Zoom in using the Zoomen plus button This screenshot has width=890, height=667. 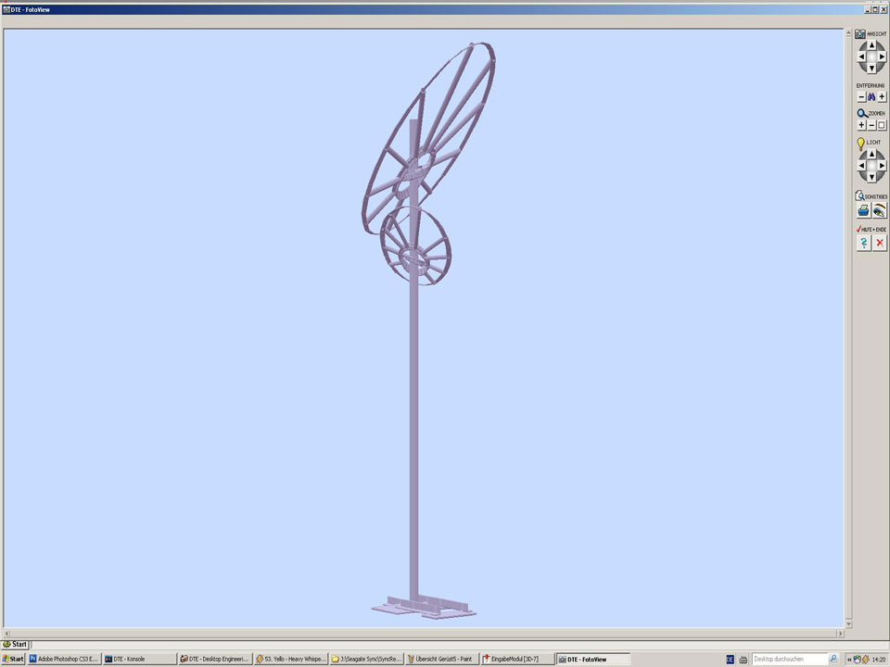[x=861, y=125]
